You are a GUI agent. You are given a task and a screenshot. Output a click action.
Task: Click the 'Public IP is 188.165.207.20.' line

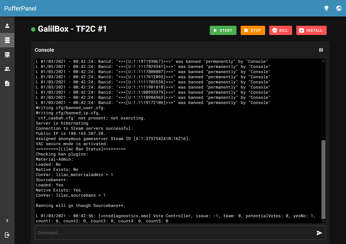click(71, 133)
